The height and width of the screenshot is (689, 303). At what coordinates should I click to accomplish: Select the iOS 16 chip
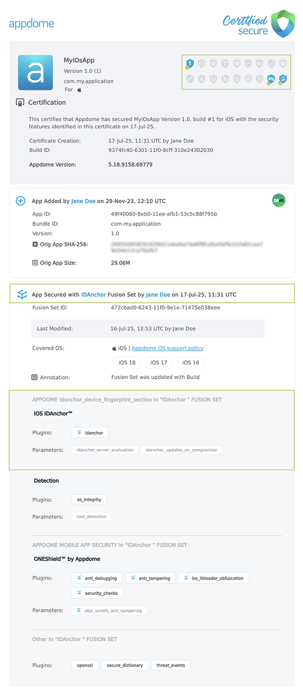(190, 362)
